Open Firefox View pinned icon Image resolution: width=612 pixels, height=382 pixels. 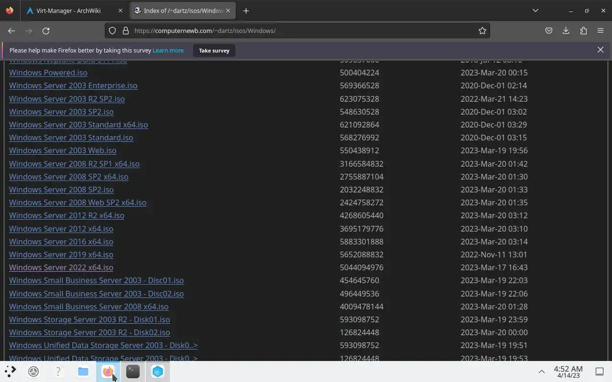pos(10,11)
